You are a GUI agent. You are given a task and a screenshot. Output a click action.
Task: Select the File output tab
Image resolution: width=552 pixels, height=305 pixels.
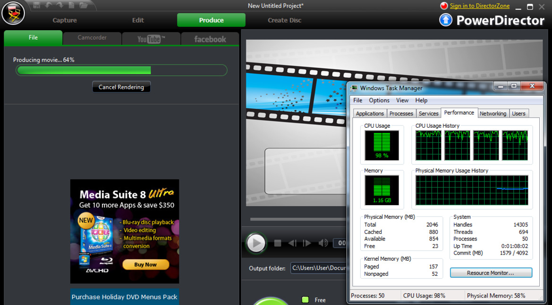33,38
